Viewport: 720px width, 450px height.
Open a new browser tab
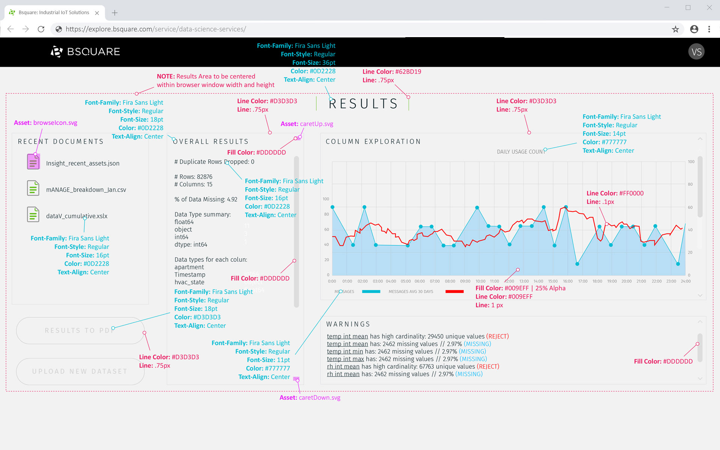115,13
